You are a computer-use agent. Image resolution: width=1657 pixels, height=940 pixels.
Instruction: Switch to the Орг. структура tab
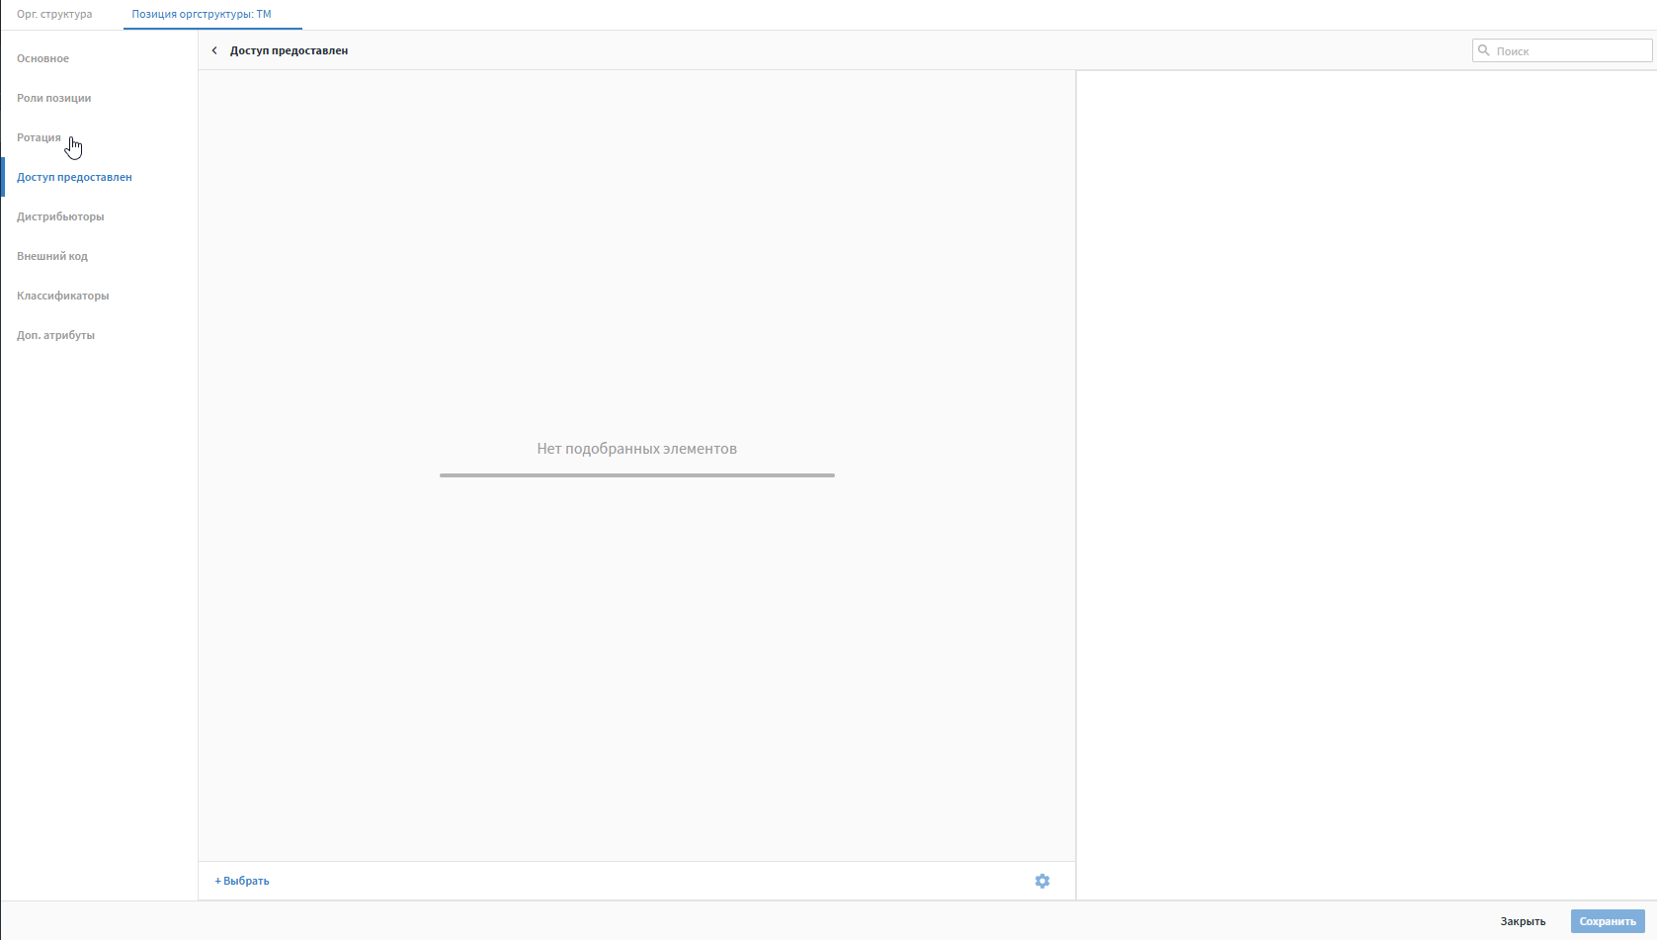pyautogui.click(x=54, y=15)
